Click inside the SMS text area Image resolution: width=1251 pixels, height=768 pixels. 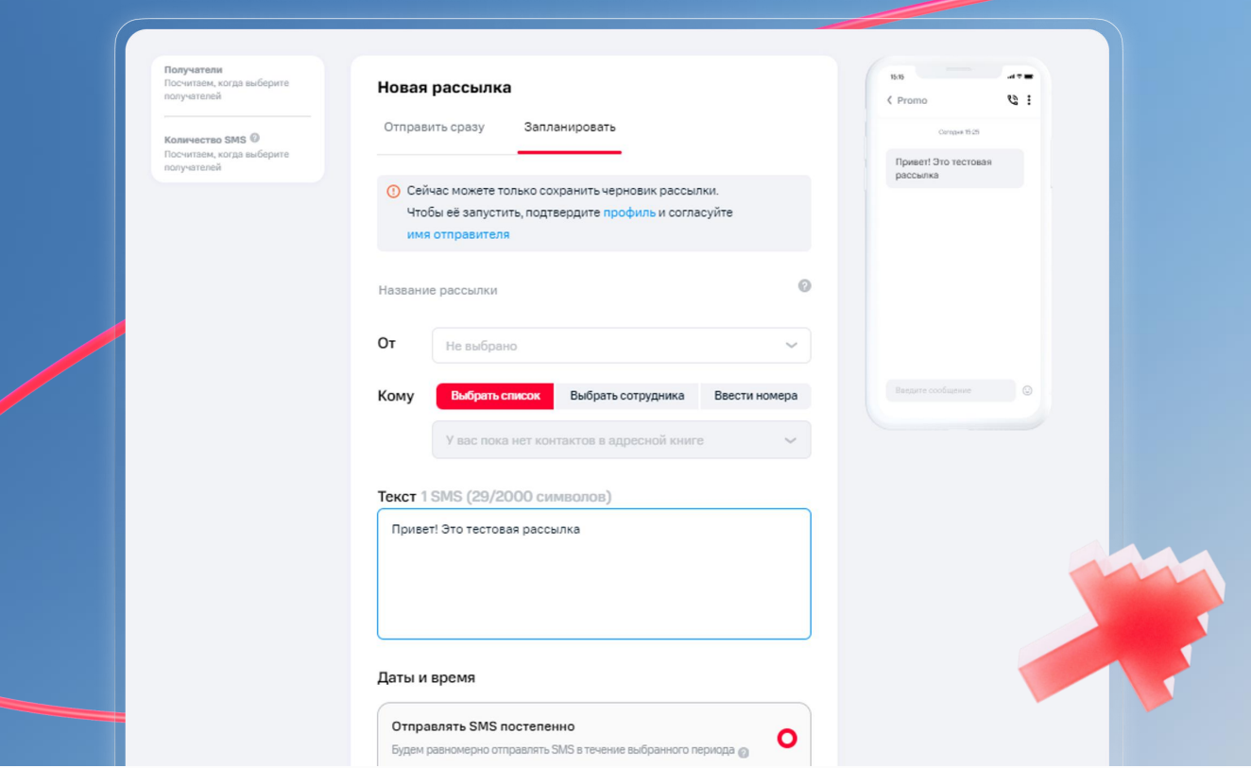pos(593,572)
